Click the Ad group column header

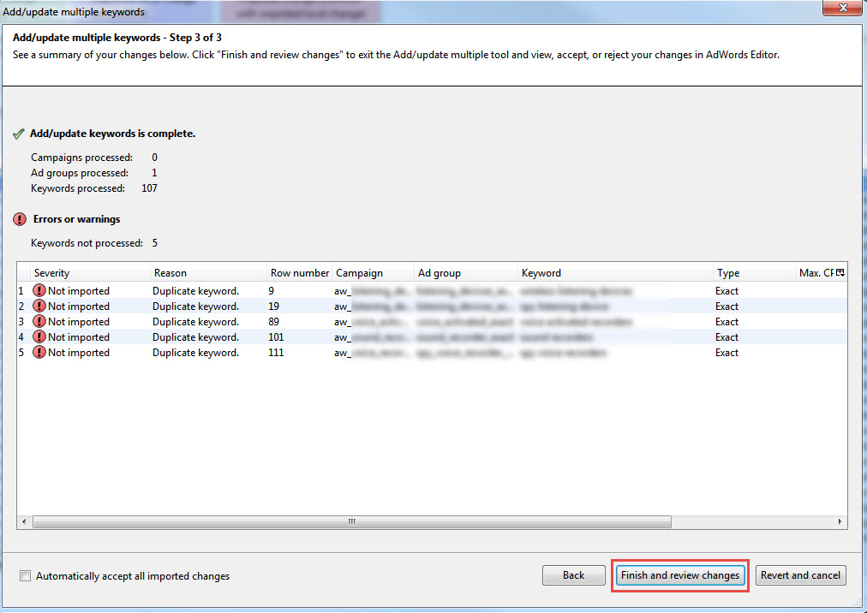pos(465,273)
